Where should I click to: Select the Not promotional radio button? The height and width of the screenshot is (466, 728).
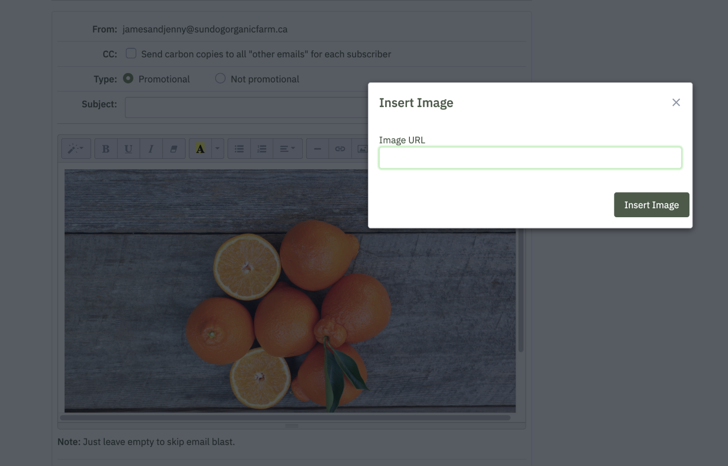tap(220, 78)
